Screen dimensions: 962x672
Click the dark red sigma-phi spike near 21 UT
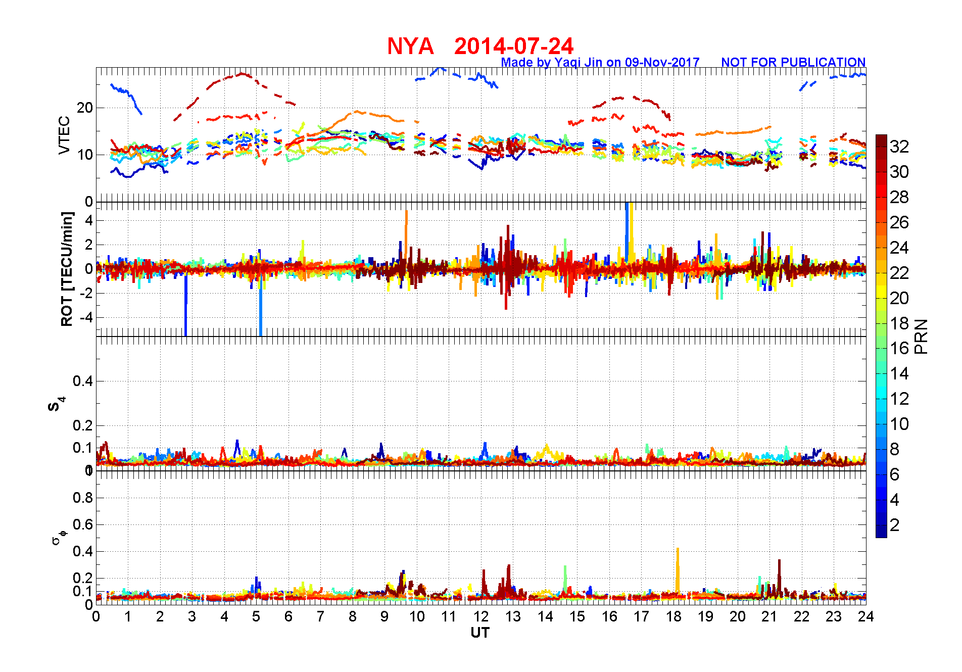(779, 576)
